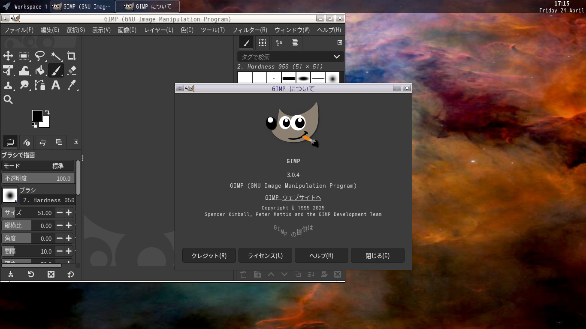Select the Fuzzy Select magic wand tool

pos(56,56)
